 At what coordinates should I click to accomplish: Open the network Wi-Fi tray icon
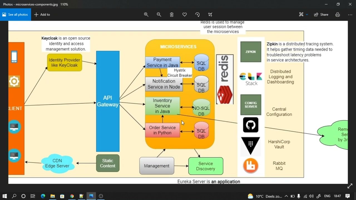tap(305, 196)
